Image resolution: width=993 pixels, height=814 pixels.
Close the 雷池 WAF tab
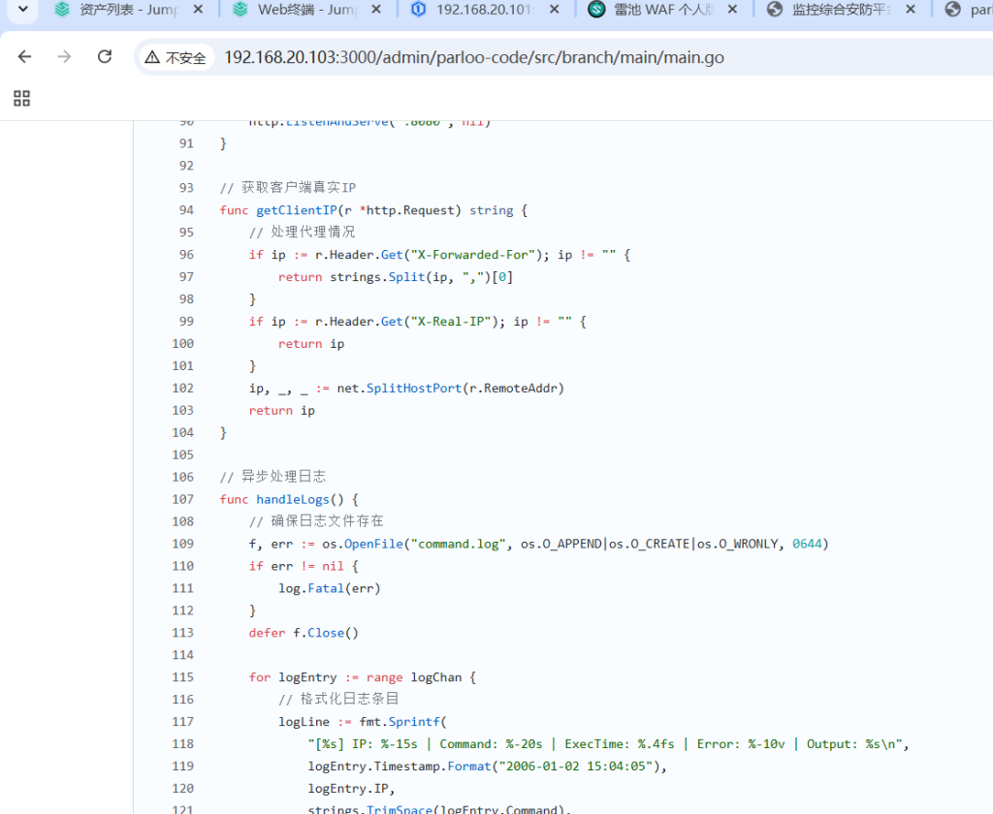pos(732,10)
